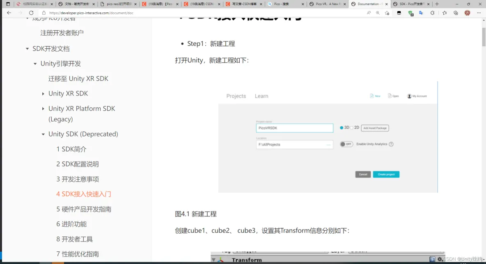Close the 'Pico - 搜索' tab
Screen dimensions: 486x264
point(303,4)
